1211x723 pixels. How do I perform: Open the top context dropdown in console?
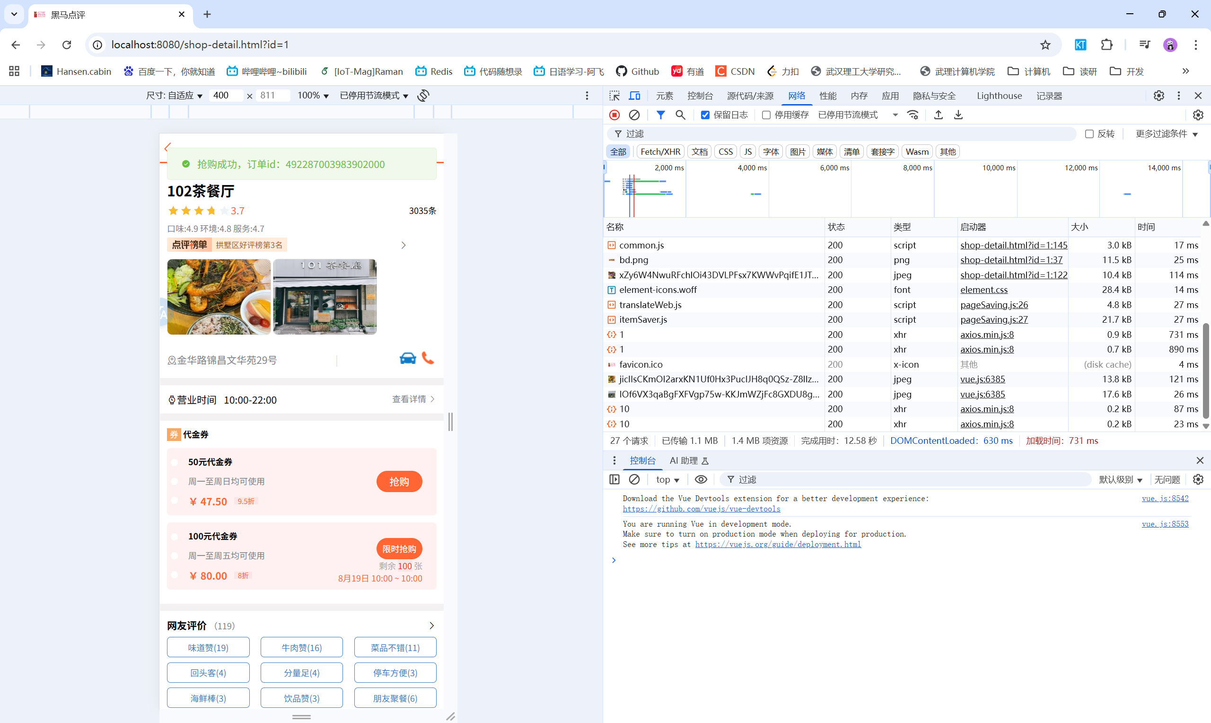coord(667,479)
